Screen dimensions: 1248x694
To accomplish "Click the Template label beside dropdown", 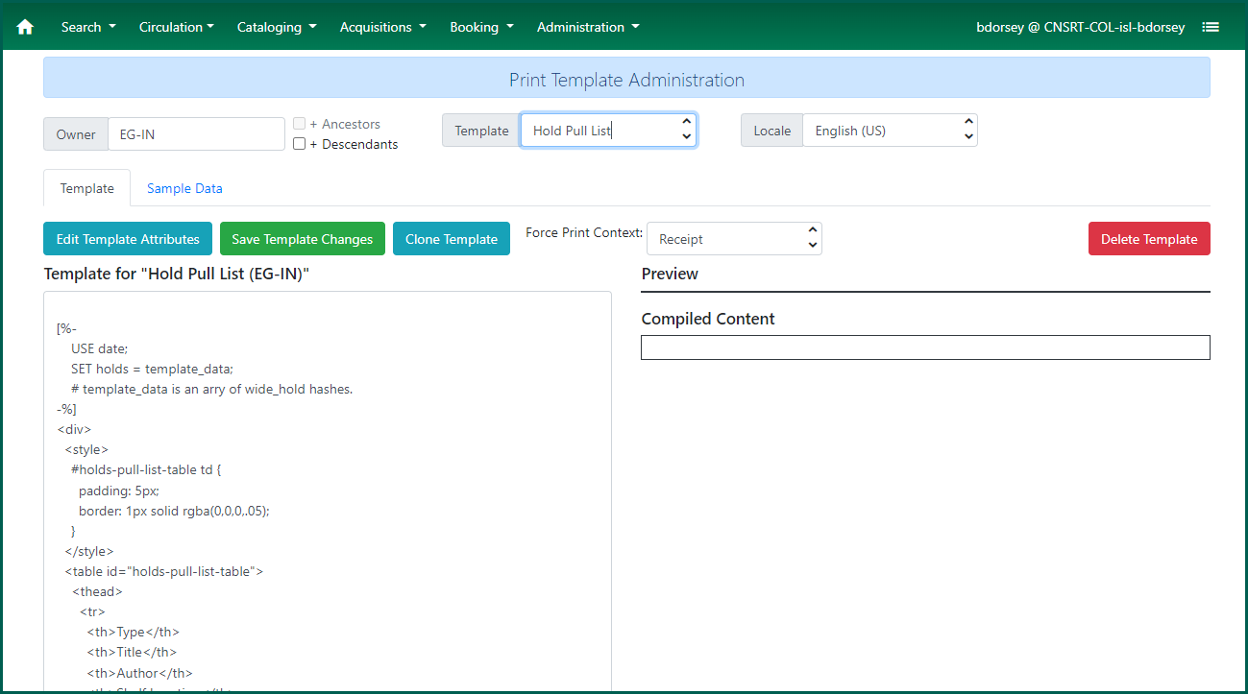I will (x=481, y=131).
